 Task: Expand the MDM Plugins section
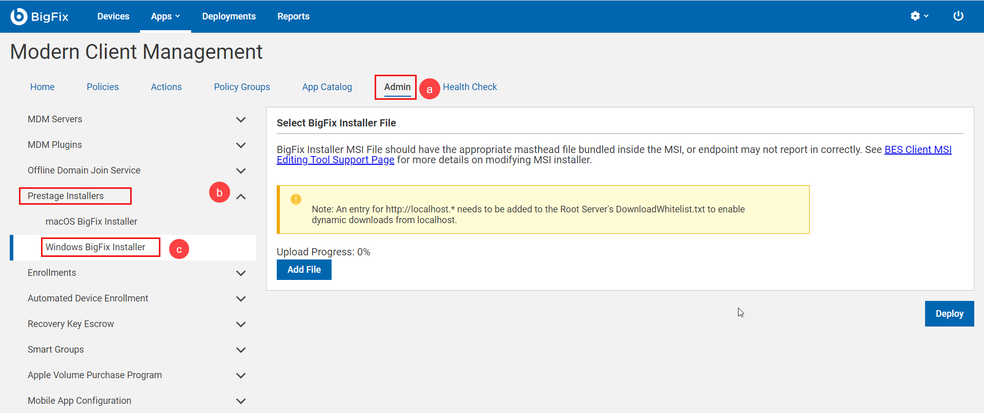(x=241, y=145)
